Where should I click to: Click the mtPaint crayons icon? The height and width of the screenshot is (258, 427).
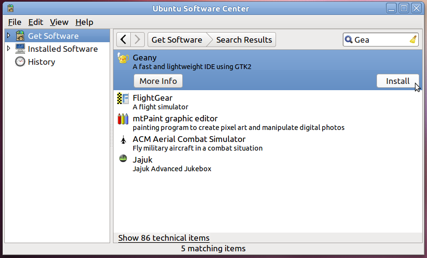pos(123,119)
